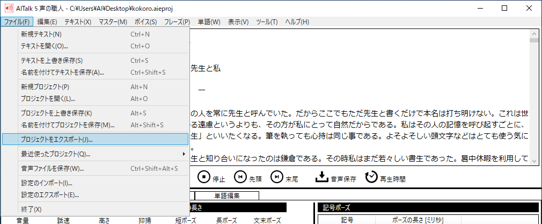542x224 pixels.
Task: Click the 記号 column header
Action: pyautogui.click(x=346, y=220)
